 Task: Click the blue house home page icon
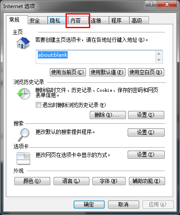(23, 43)
